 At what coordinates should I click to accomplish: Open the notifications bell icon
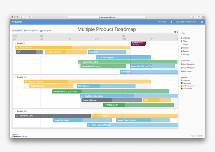click(171, 22)
